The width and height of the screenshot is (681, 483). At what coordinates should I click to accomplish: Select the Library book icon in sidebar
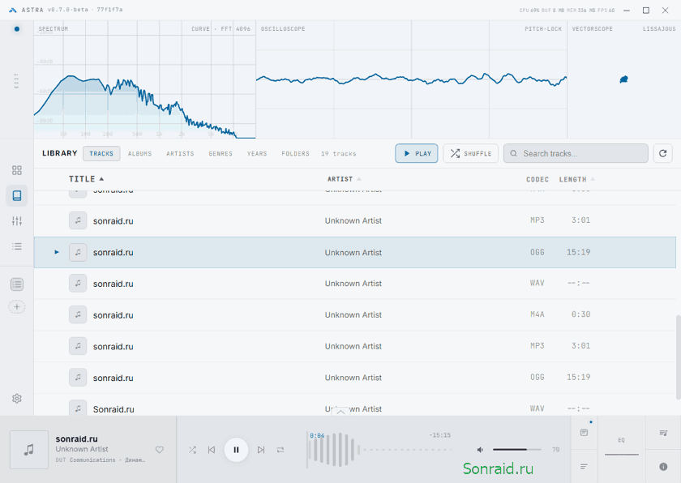(17, 196)
